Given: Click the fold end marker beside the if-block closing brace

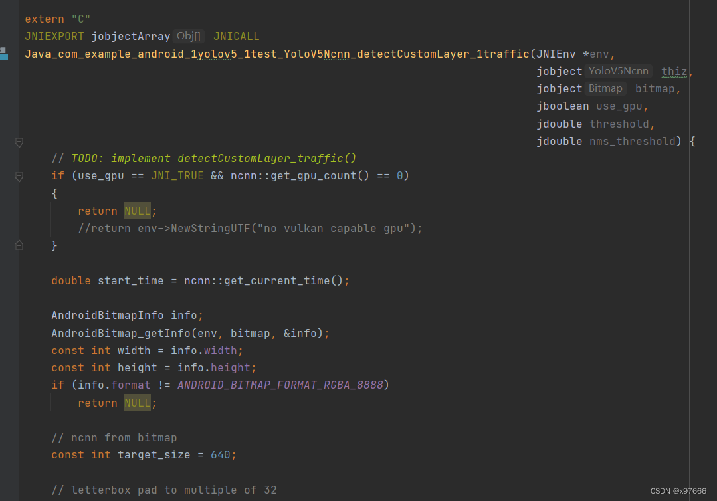Looking at the screenshot, I should tap(19, 245).
